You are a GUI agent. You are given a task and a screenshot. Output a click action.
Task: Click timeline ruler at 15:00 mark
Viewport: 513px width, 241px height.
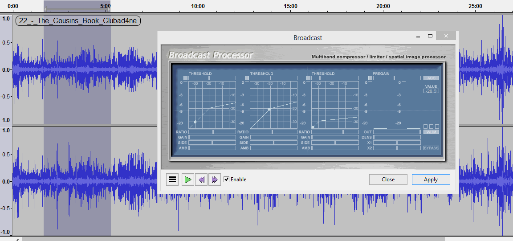tap(290, 6)
